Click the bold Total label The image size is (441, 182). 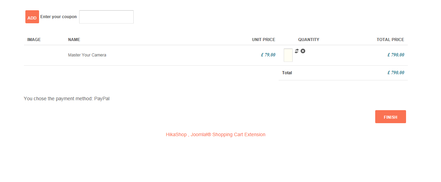[x=287, y=73]
